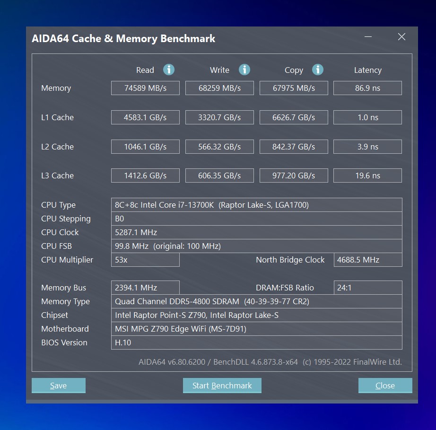Select the Memory Latency value 86.9 ns
436x430 pixels.
tap(367, 88)
